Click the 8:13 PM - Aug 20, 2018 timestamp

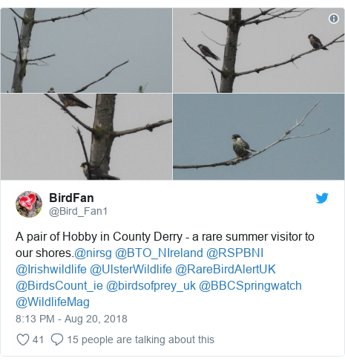coord(71,319)
